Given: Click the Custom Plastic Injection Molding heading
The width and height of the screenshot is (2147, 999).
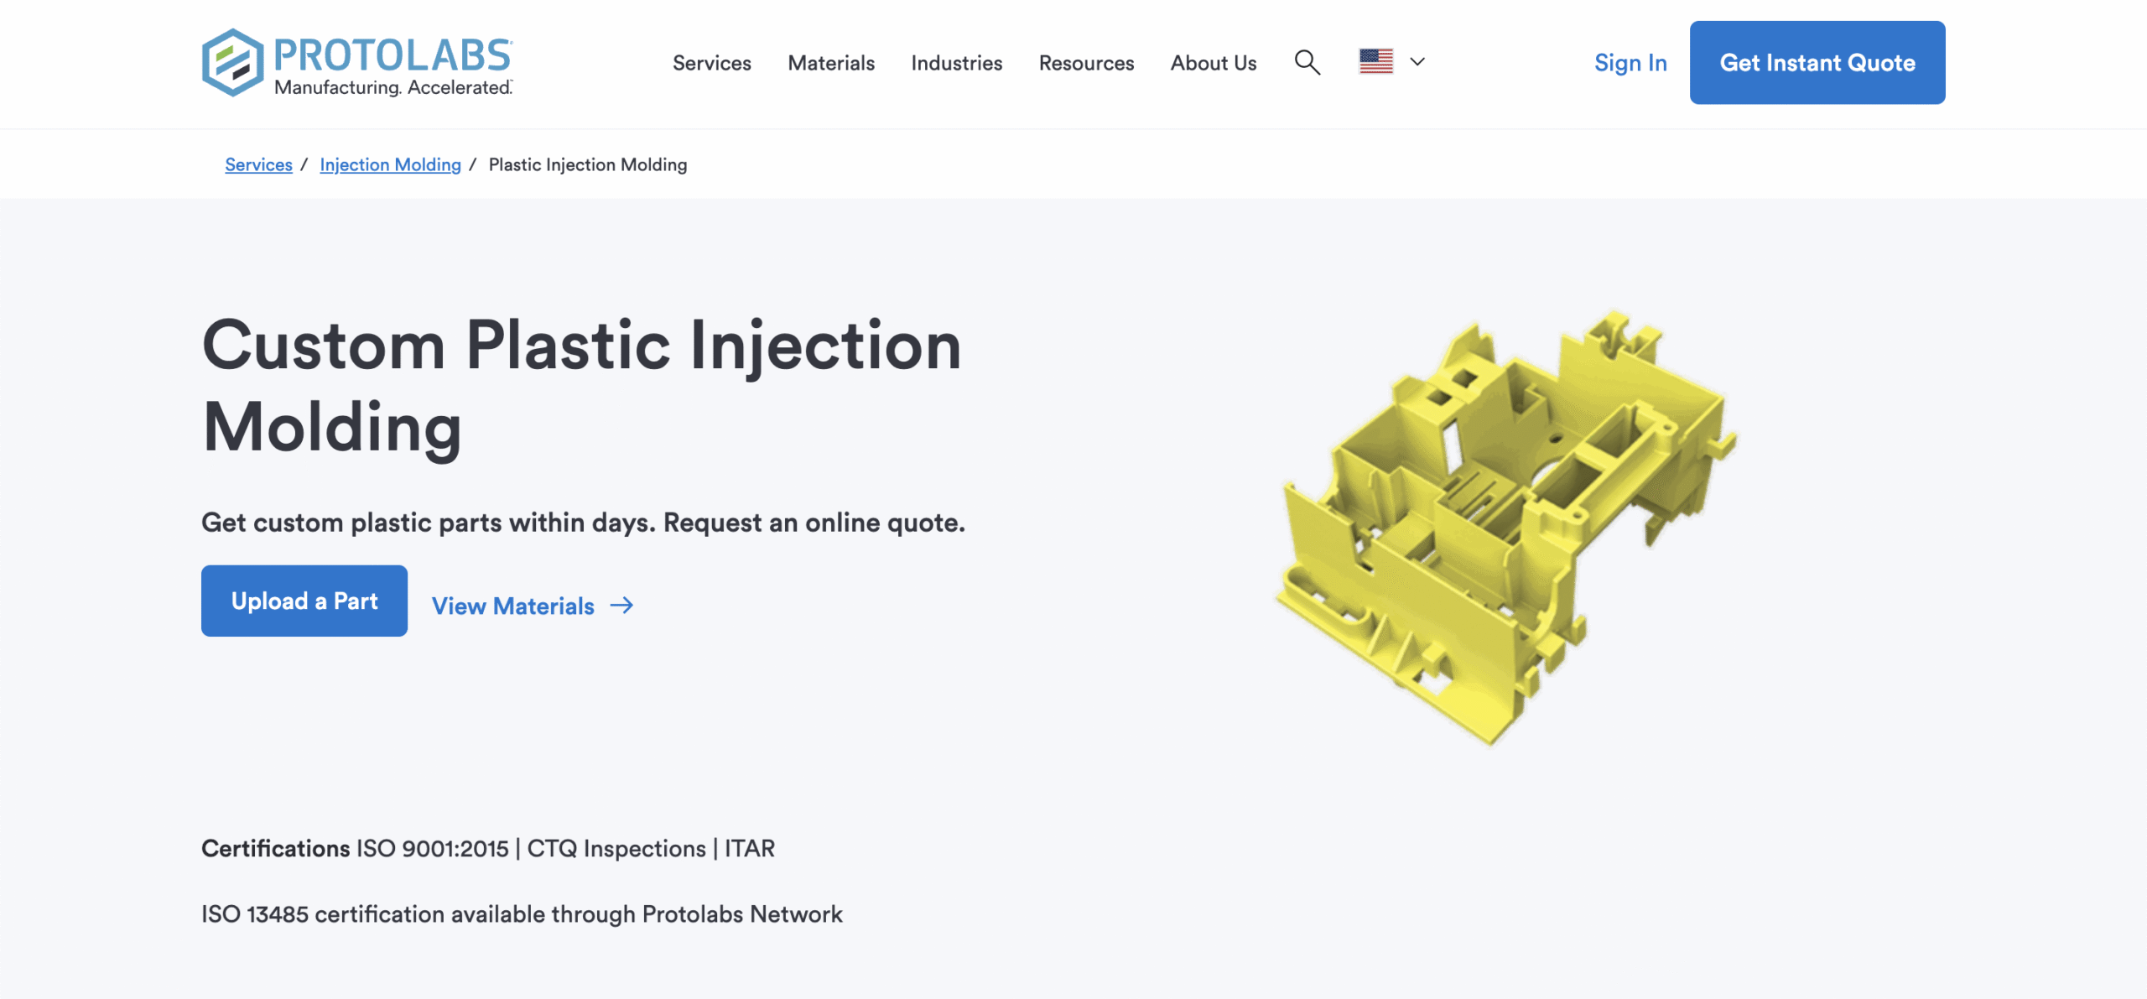Looking at the screenshot, I should [x=582, y=384].
